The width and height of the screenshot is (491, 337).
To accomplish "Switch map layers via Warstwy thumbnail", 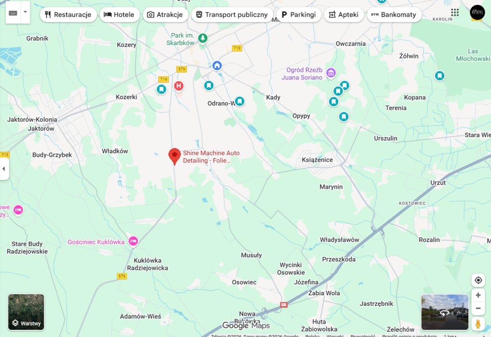I will pyautogui.click(x=26, y=312).
